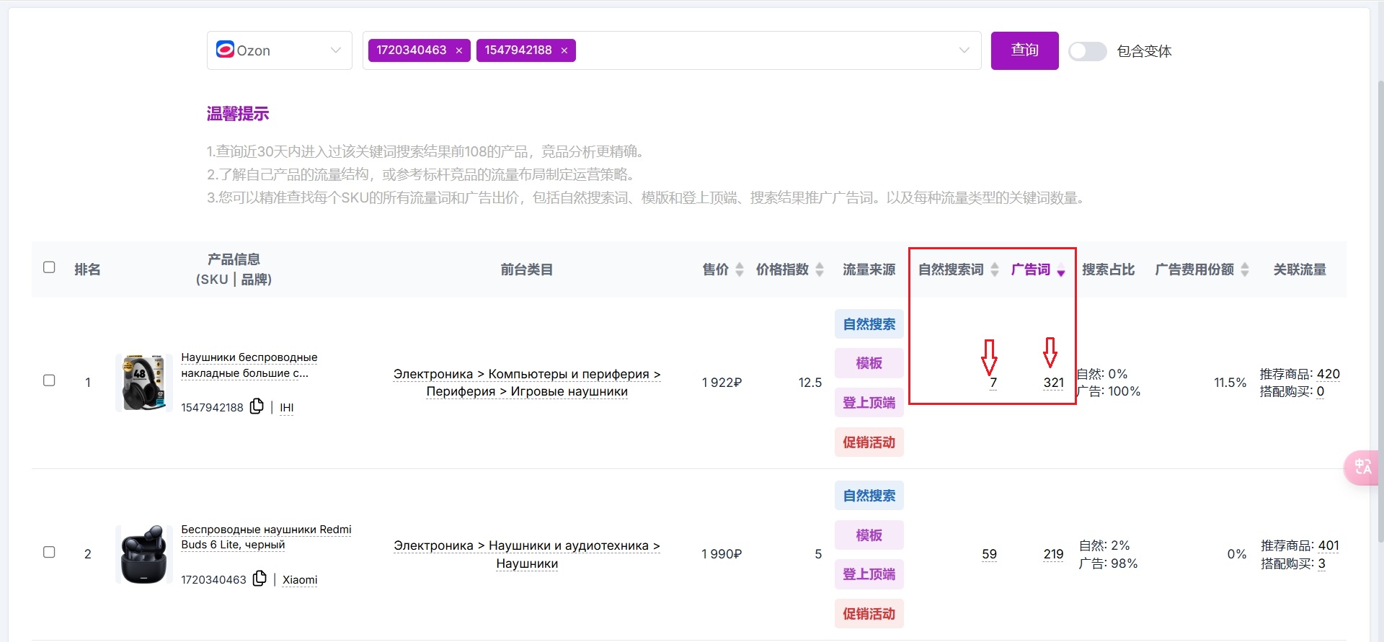Open 搭配购买 count 3
This screenshot has height=642, width=1384.
pos(1322,563)
